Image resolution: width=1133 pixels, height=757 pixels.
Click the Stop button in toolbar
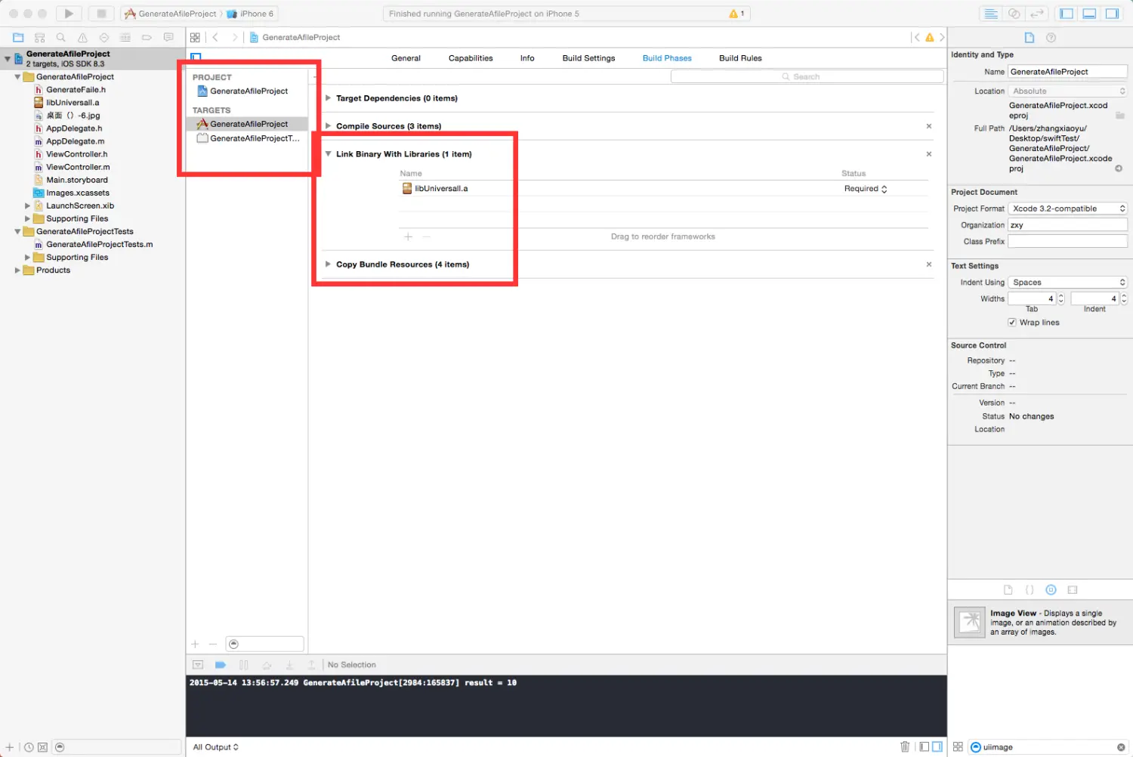(x=101, y=14)
